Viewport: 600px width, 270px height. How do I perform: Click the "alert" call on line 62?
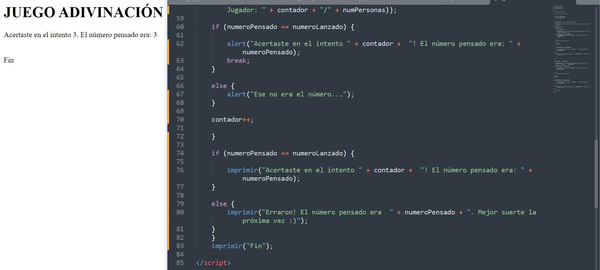point(237,44)
